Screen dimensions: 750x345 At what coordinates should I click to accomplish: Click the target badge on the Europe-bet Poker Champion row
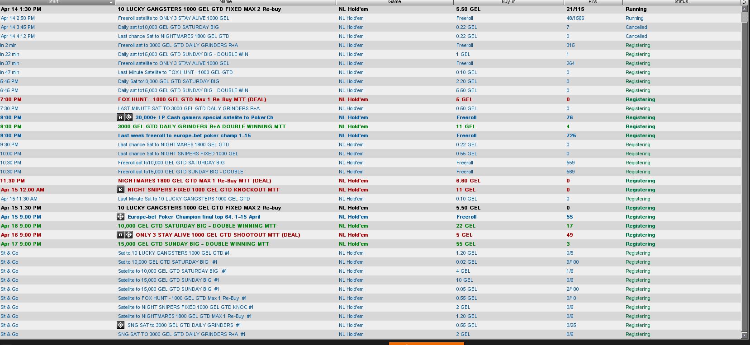(x=120, y=217)
